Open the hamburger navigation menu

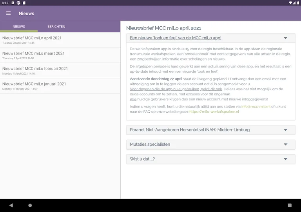pos(8,13)
